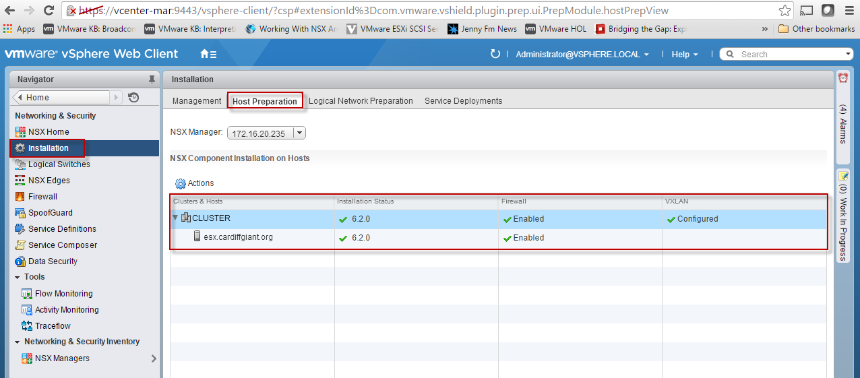Select the esx.cardiffgiant.org host row

click(498, 238)
